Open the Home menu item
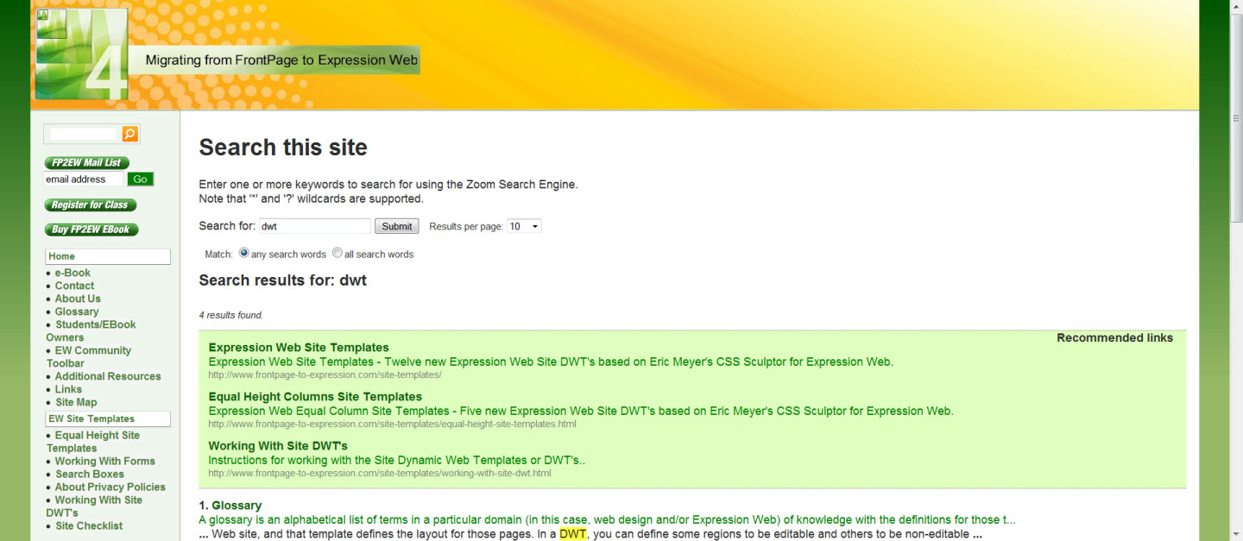Viewport: 1243px width, 541px height. click(x=108, y=256)
